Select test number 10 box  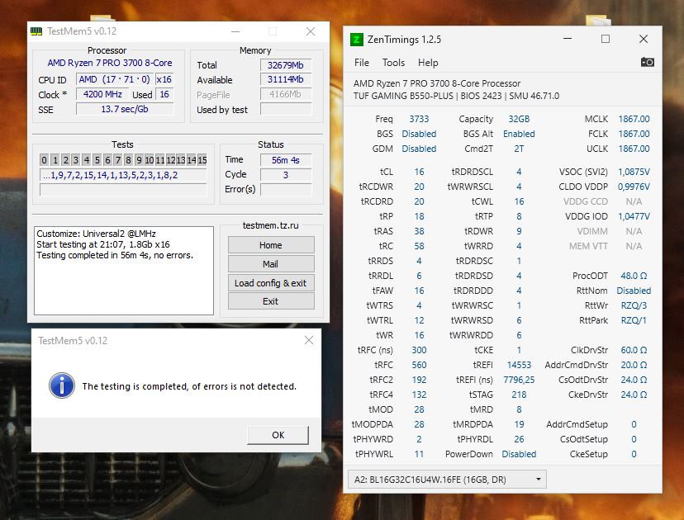[150, 160]
